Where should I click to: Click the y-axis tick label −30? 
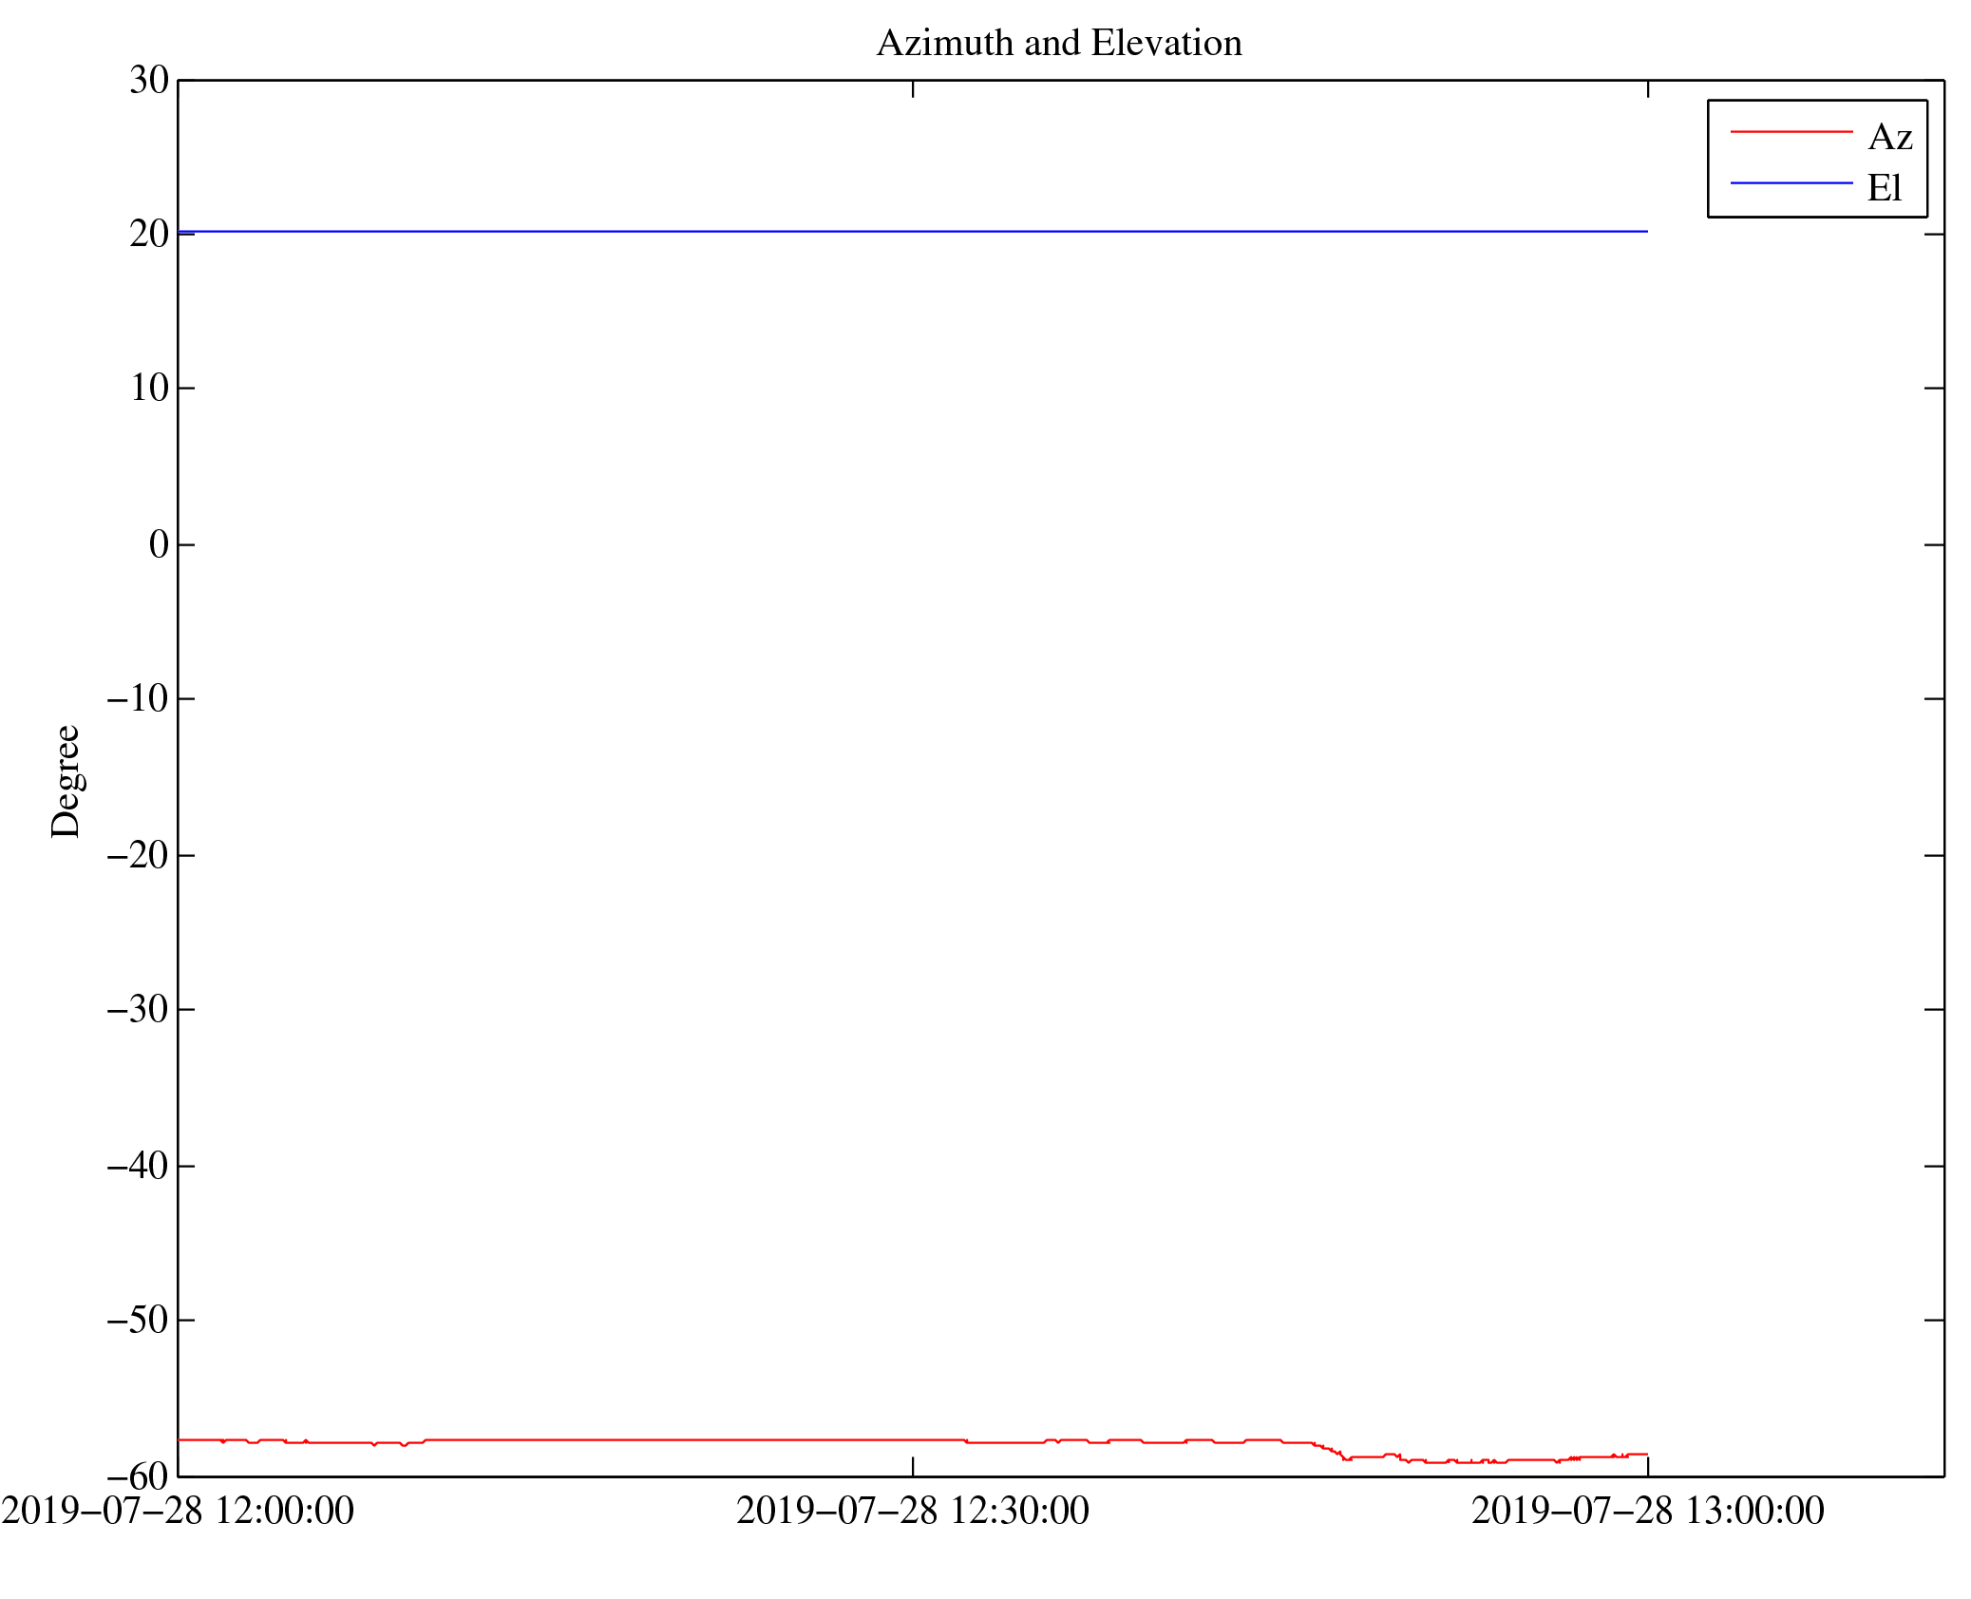pos(138,1009)
